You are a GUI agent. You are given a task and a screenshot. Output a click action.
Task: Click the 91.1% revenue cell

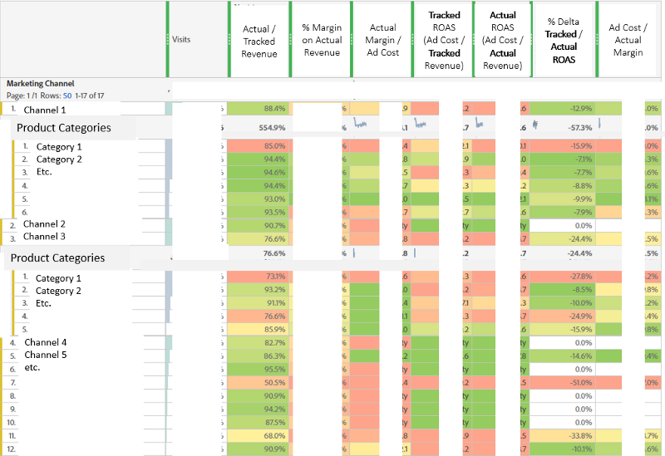(x=258, y=303)
